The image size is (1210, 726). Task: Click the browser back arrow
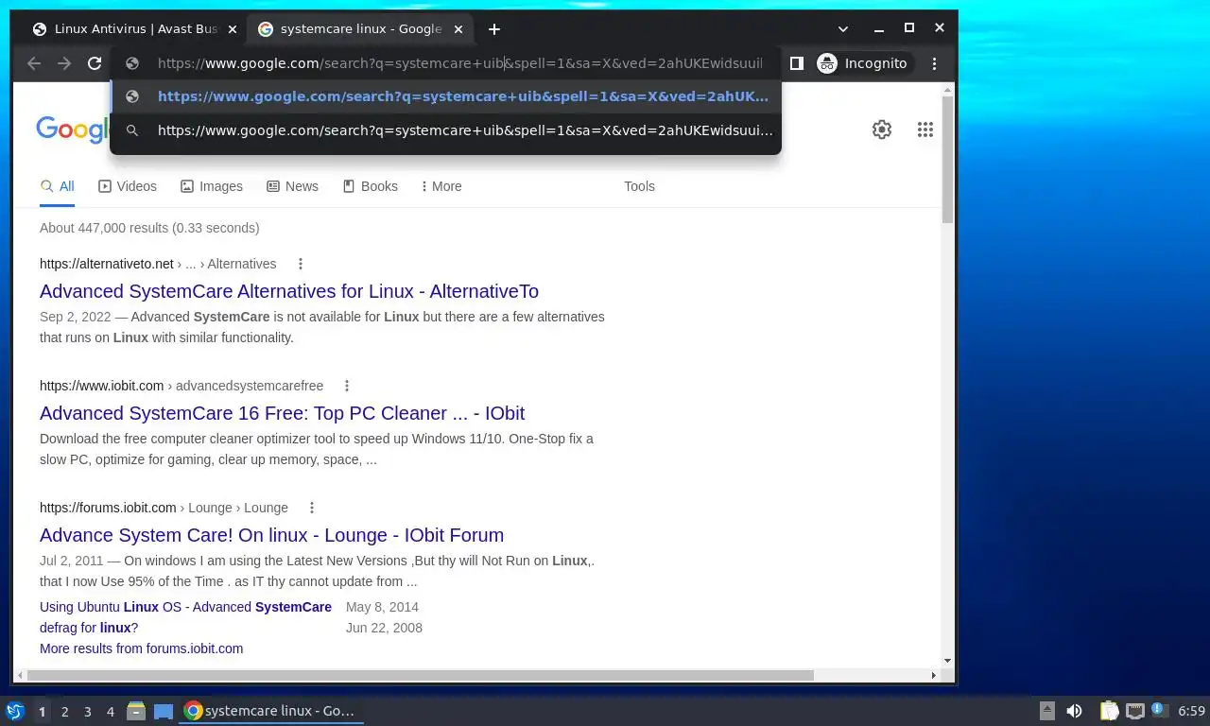click(34, 63)
